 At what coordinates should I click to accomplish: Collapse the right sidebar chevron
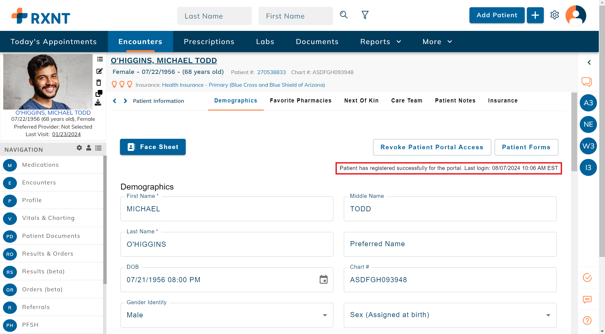tap(589, 63)
